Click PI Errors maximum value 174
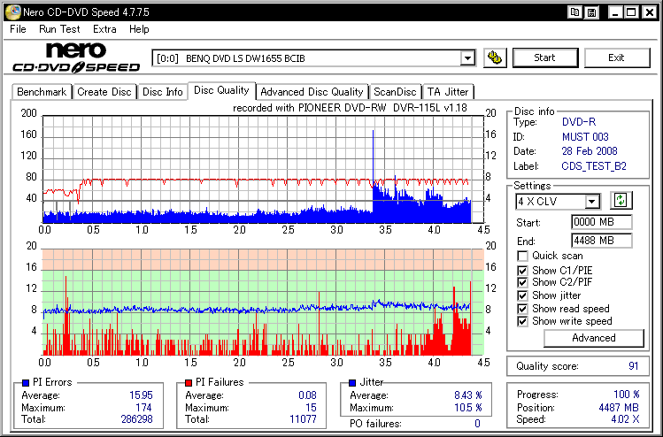This screenshot has width=663, height=437. [x=143, y=408]
